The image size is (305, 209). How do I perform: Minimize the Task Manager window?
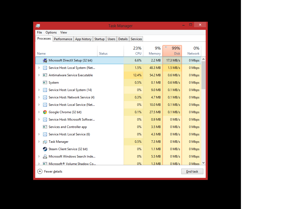(x=183, y=25)
